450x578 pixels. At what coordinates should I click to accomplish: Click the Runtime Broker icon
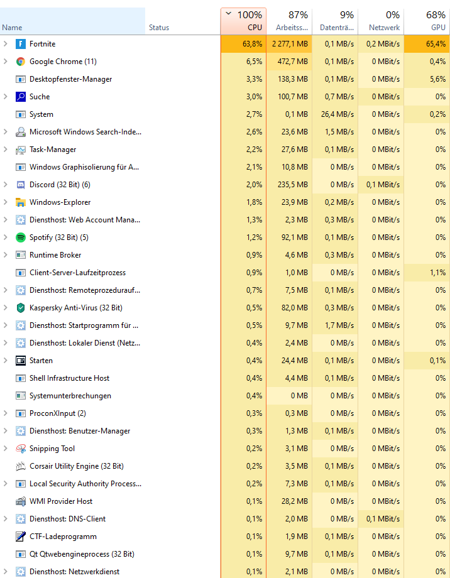point(21,255)
